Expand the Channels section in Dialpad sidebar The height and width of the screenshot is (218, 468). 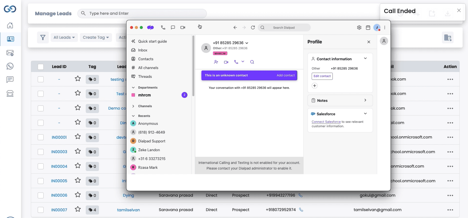tap(133, 106)
